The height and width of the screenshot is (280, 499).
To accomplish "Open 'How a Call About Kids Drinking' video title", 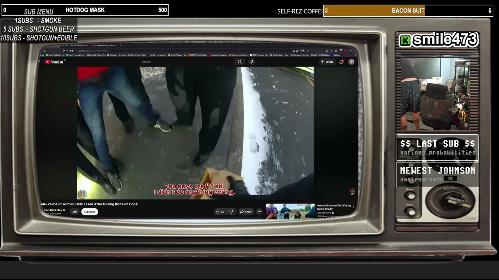I will click(334, 207).
